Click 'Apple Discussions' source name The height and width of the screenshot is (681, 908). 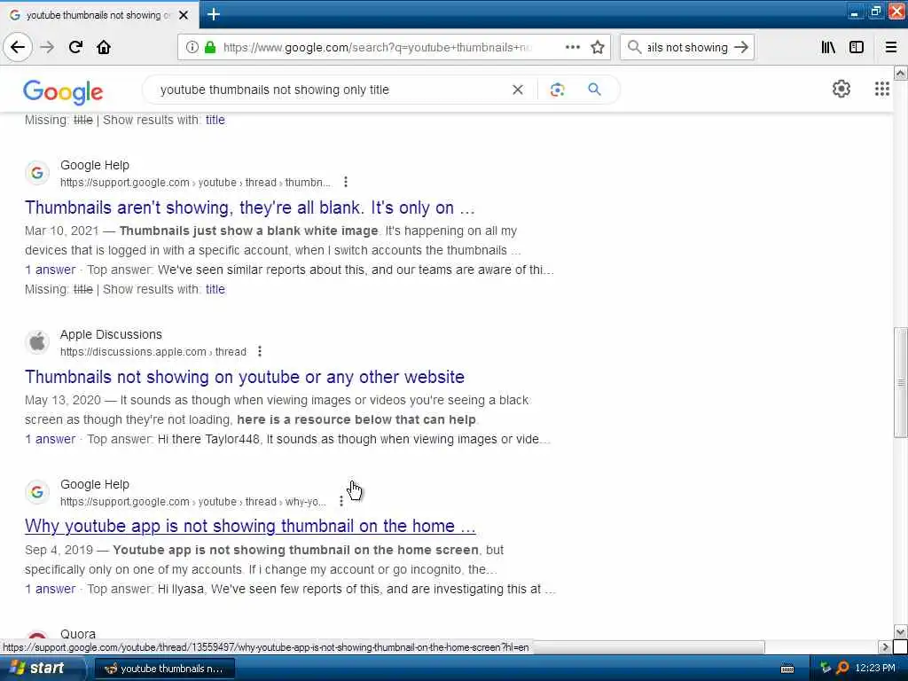(x=111, y=334)
